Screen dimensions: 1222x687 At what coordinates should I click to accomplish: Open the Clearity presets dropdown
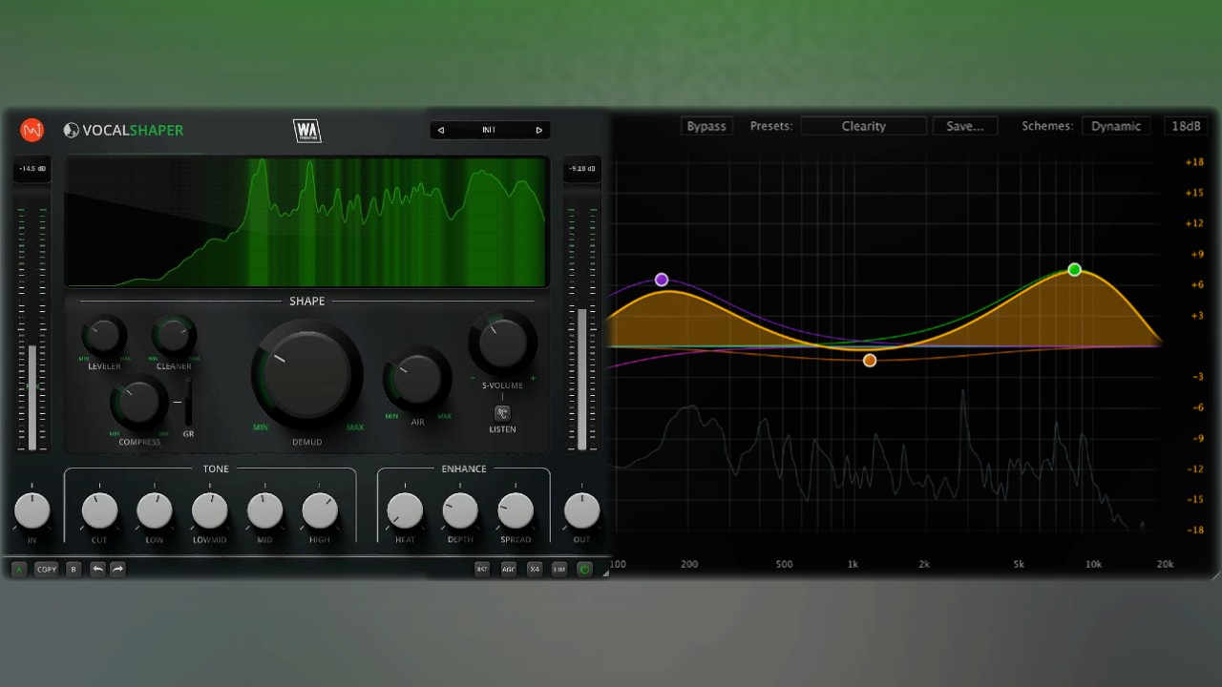click(x=864, y=126)
